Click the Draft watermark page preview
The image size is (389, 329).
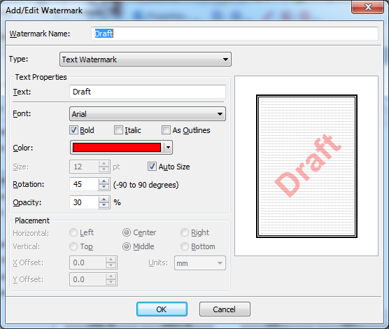[306, 166]
